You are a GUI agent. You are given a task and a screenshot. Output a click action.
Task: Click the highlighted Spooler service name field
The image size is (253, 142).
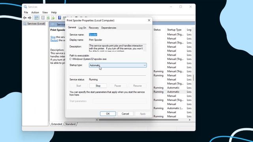93,35
